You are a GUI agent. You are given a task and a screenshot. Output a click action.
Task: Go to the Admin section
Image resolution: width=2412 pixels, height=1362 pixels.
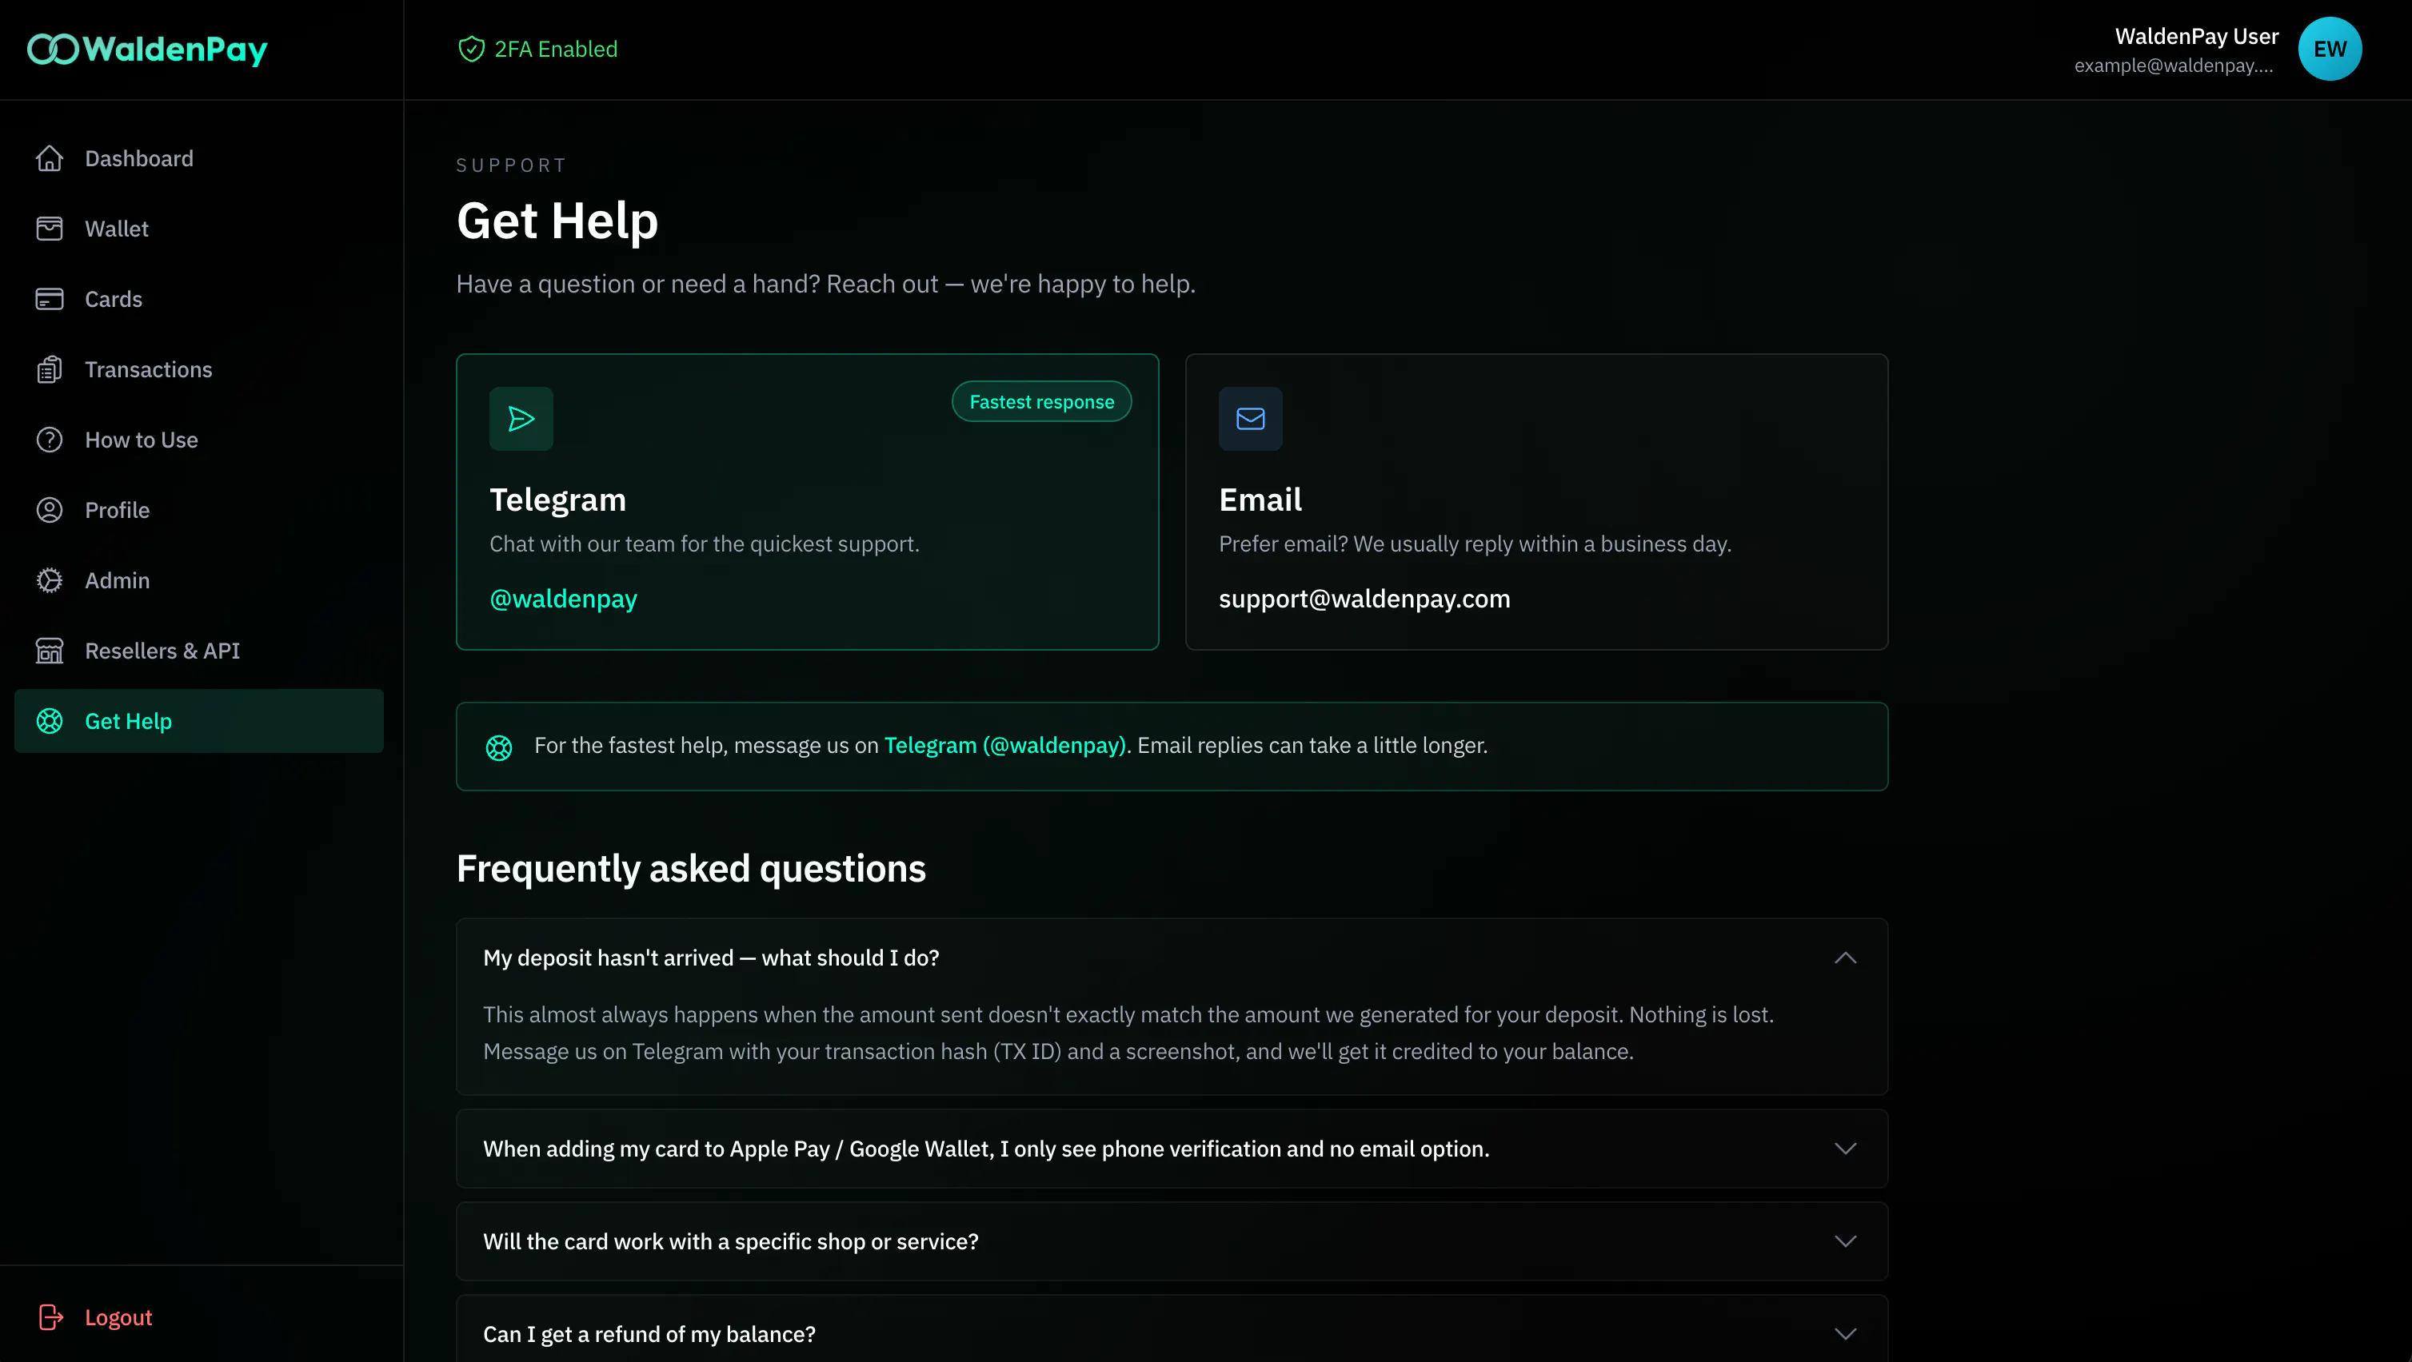199,580
